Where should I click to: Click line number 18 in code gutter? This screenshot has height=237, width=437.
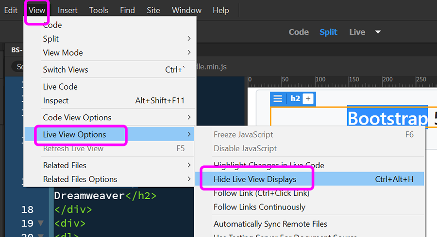click(27, 209)
